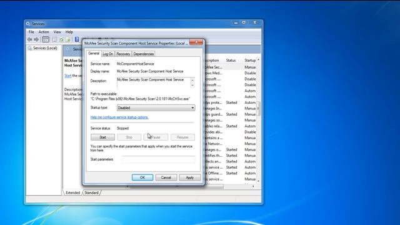Viewport: 400px width, 225px height.
Task: Switch to the Extended view tab
Action: point(72,192)
